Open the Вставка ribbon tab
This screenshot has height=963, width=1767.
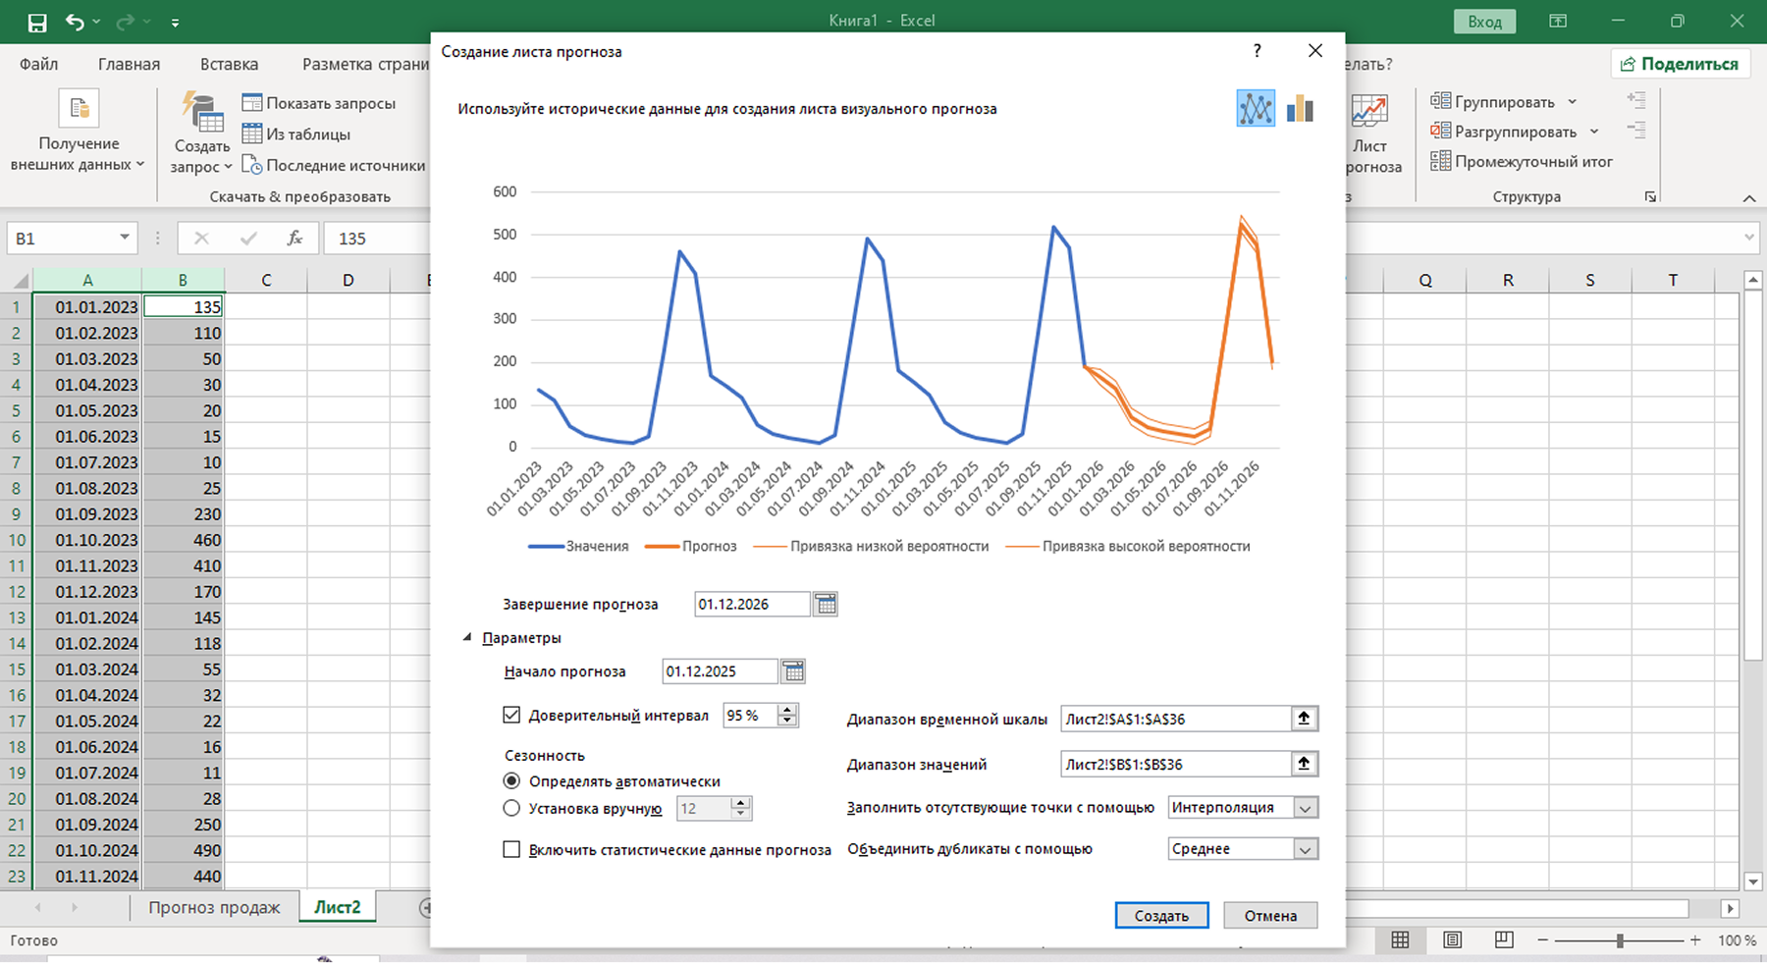coord(229,64)
